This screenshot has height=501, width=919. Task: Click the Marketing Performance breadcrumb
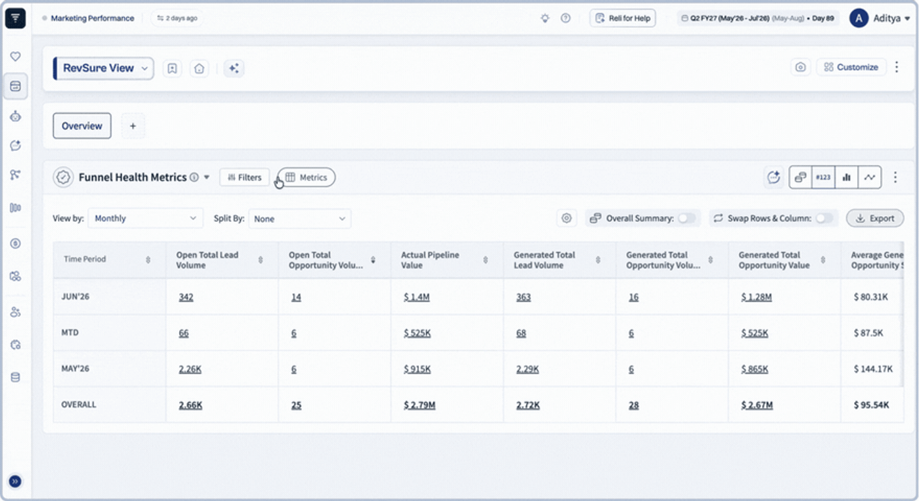coord(93,18)
